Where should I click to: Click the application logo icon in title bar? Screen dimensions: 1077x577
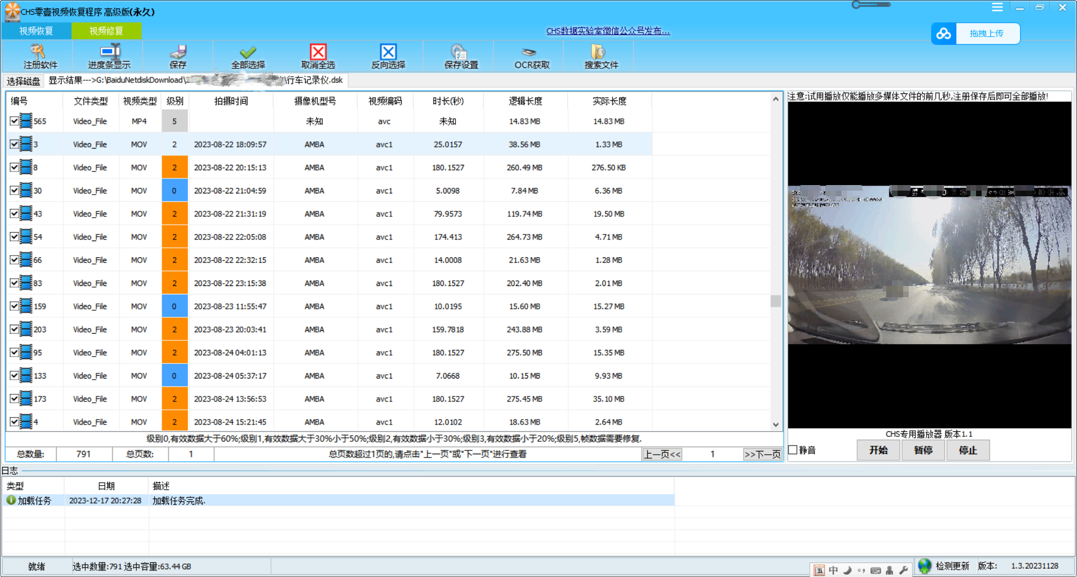tap(12, 11)
